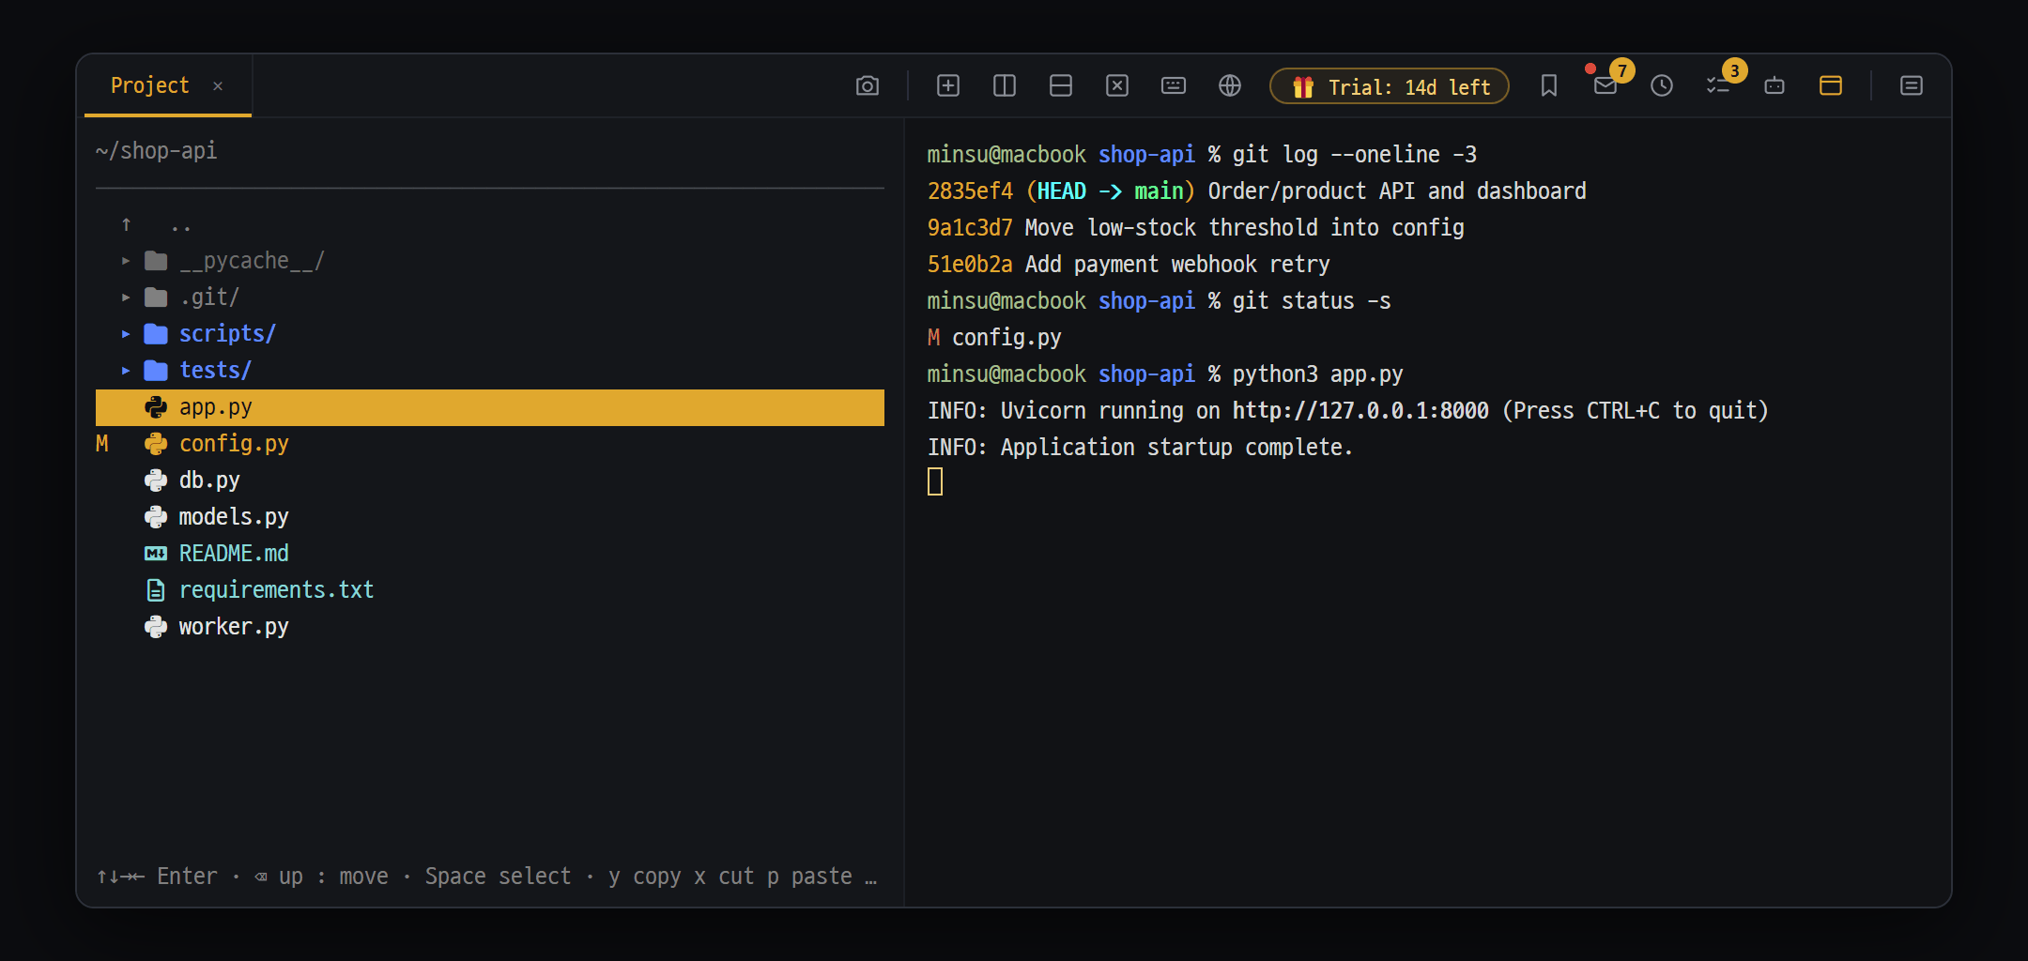Click the ~/shop-api path header
Viewport: 2028px width, 961px height.
click(156, 151)
